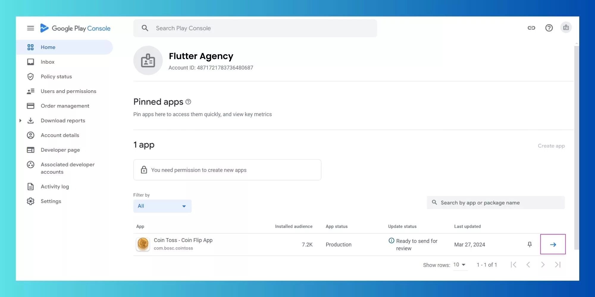Click the Mar 27, 2024 date cell

(x=469, y=244)
